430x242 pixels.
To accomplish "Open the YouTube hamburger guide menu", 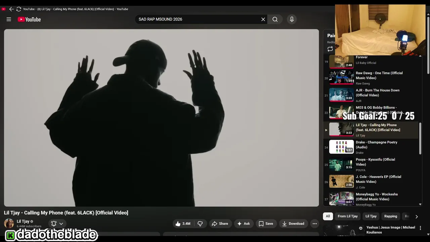I will (9, 19).
